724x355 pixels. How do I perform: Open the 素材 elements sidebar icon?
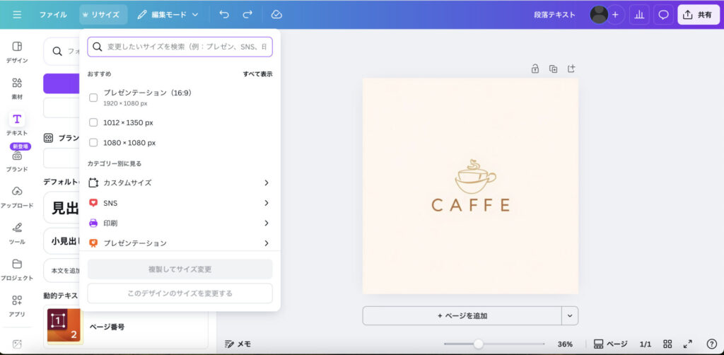[x=17, y=88]
